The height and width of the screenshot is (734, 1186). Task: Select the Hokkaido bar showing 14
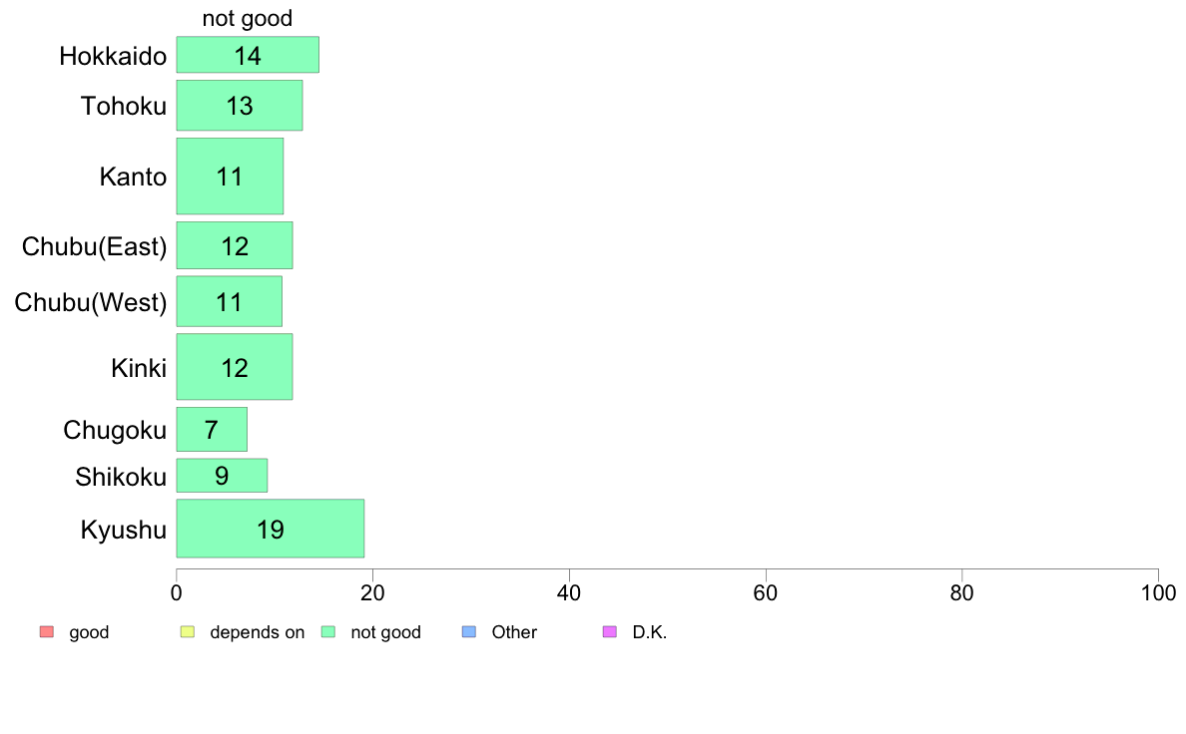tap(249, 55)
